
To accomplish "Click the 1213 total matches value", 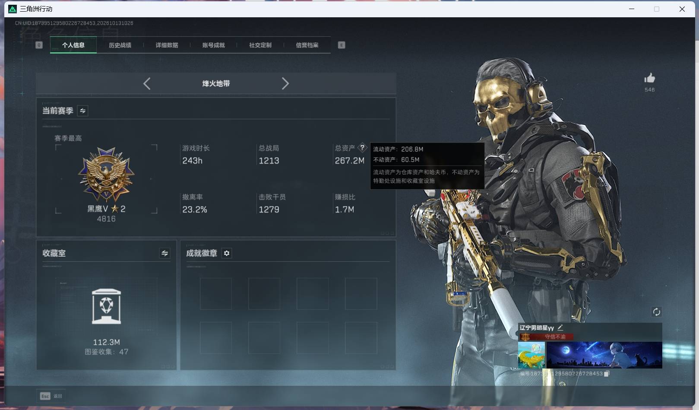I will point(269,161).
